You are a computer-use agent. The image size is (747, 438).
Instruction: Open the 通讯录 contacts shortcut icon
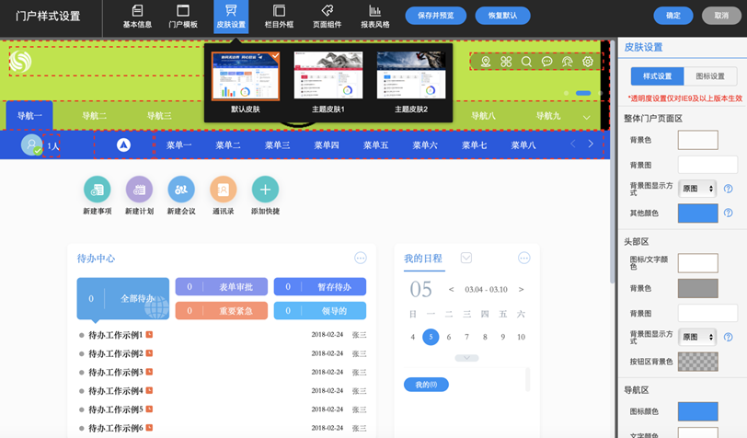[223, 190]
